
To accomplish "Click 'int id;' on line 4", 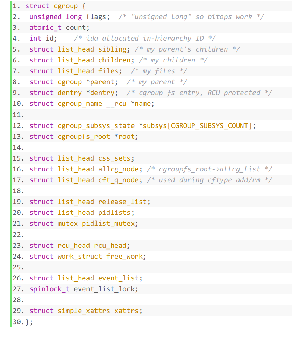I will (x=43, y=39).
